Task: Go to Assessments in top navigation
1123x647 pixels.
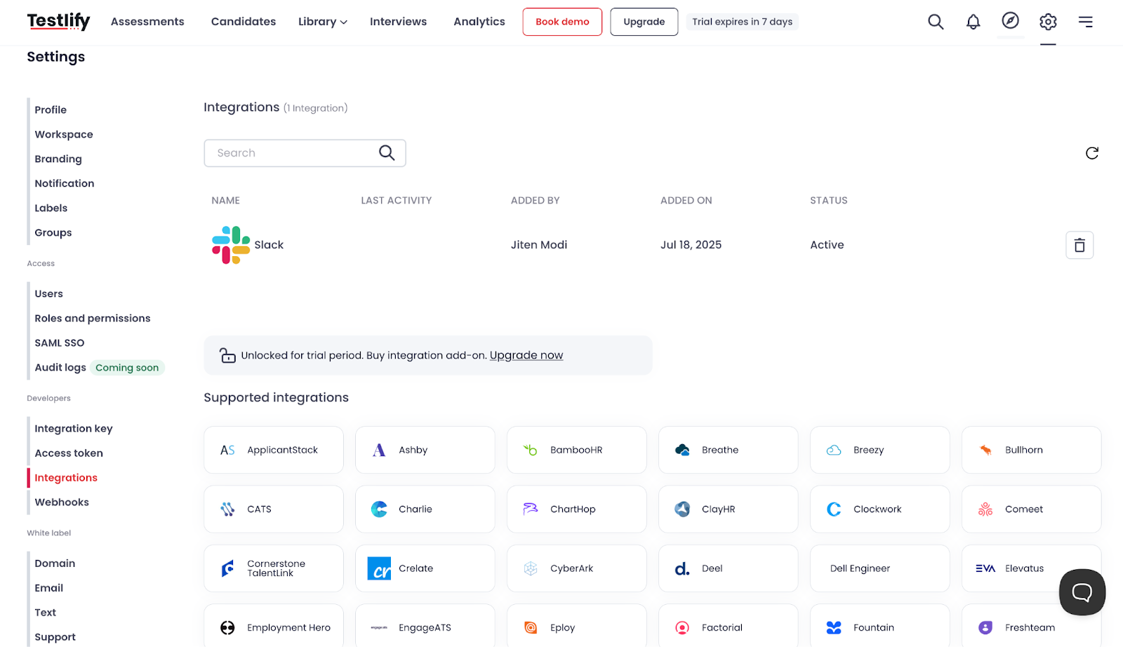Action: pyautogui.click(x=147, y=22)
